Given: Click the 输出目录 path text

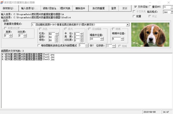Looking at the screenshot, I should [x=42, y=17].
